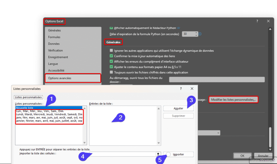
Task: Uncheck Confirmer la mise à jour automatique des liens
Action: [x=111, y=56]
